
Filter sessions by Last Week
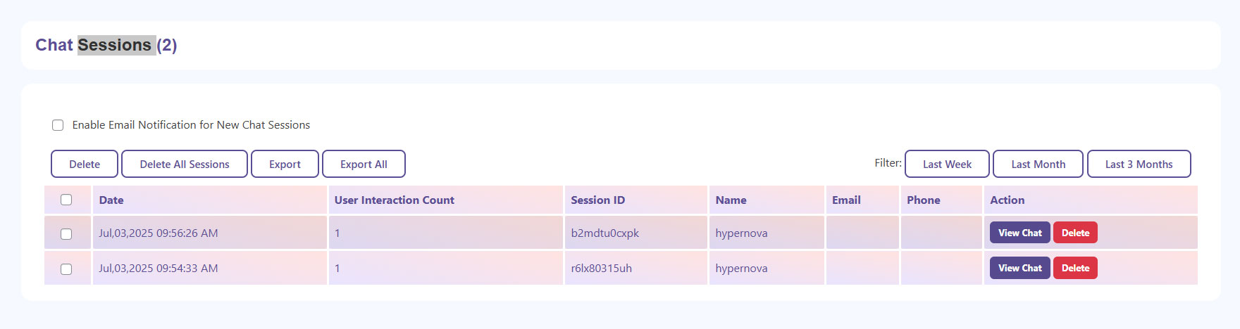click(x=947, y=164)
